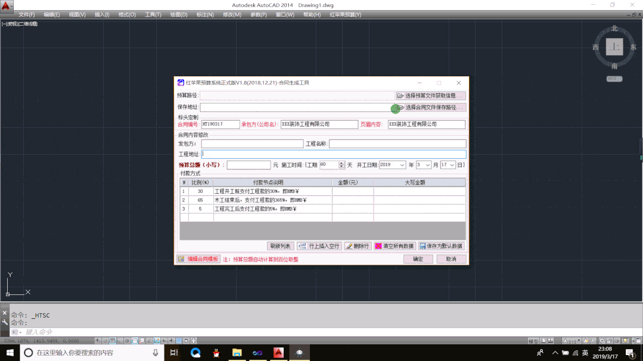Open the 修改(M) menu
Image resolution: width=643 pixels, height=361 pixels.
(x=232, y=15)
